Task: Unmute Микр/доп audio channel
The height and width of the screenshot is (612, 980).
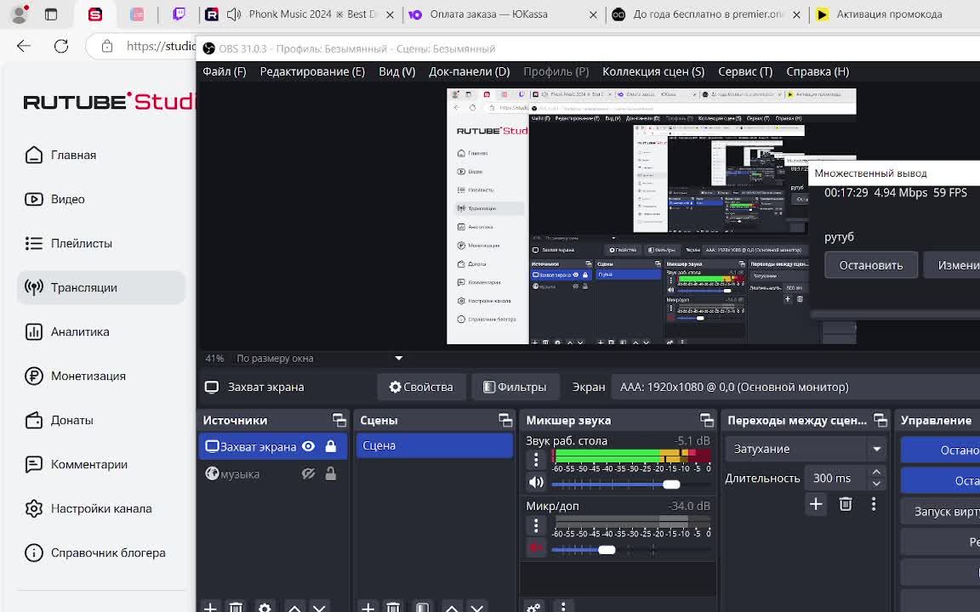Action: tap(536, 547)
